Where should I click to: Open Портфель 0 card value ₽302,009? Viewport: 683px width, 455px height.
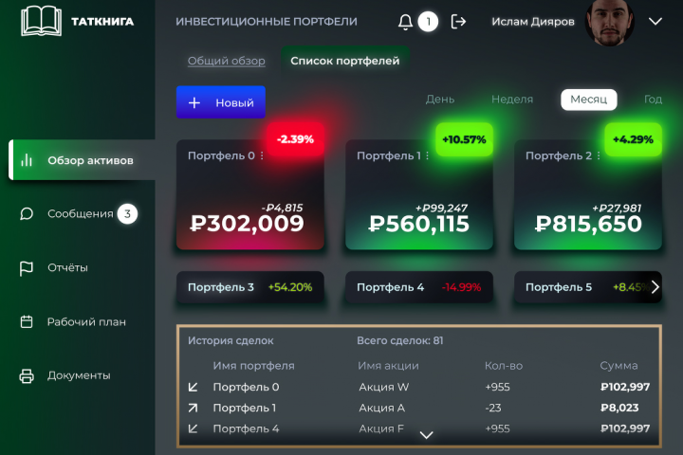[247, 224]
